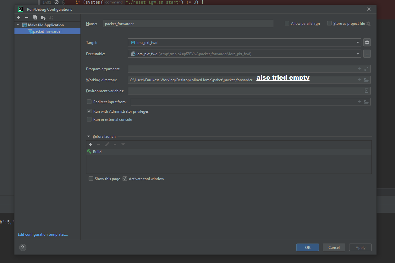Click OK to confirm the configuration

[x=308, y=247]
